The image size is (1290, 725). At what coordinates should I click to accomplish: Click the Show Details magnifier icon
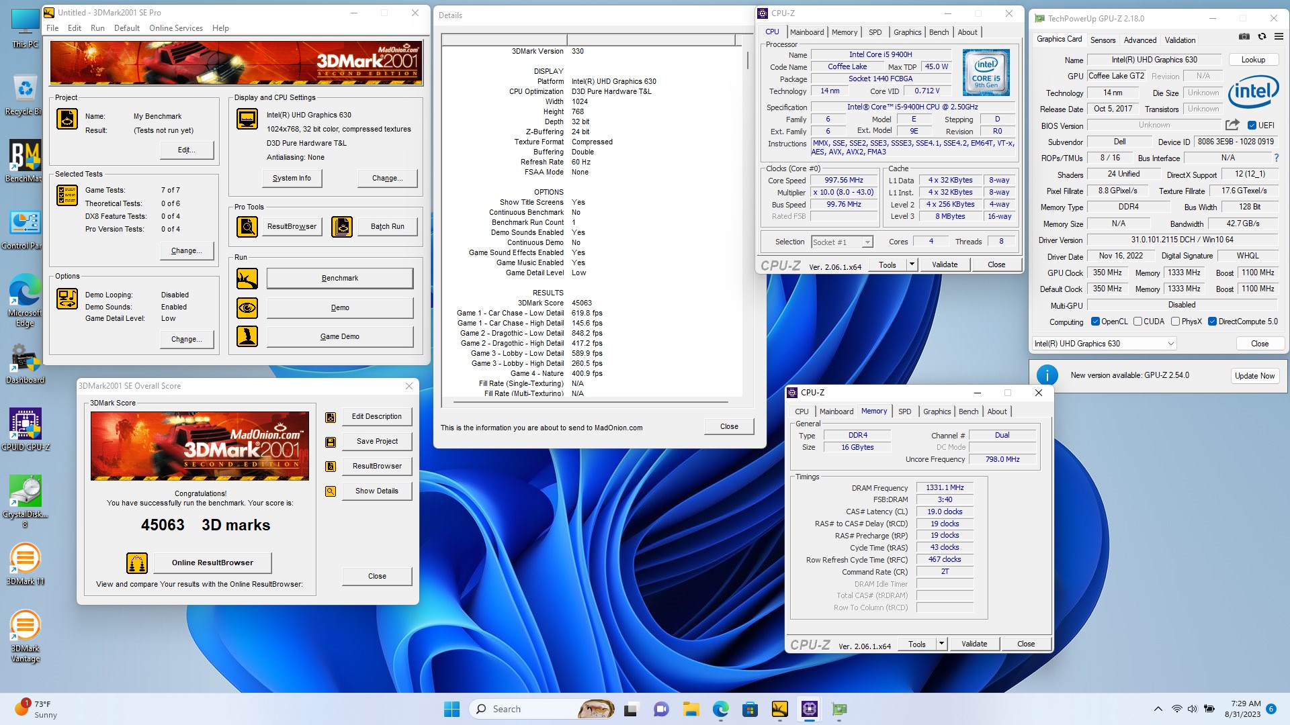coord(331,491)
